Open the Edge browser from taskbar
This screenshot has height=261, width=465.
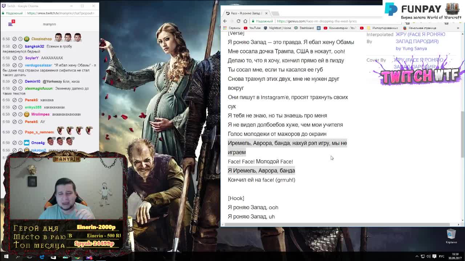click(42, 257)
